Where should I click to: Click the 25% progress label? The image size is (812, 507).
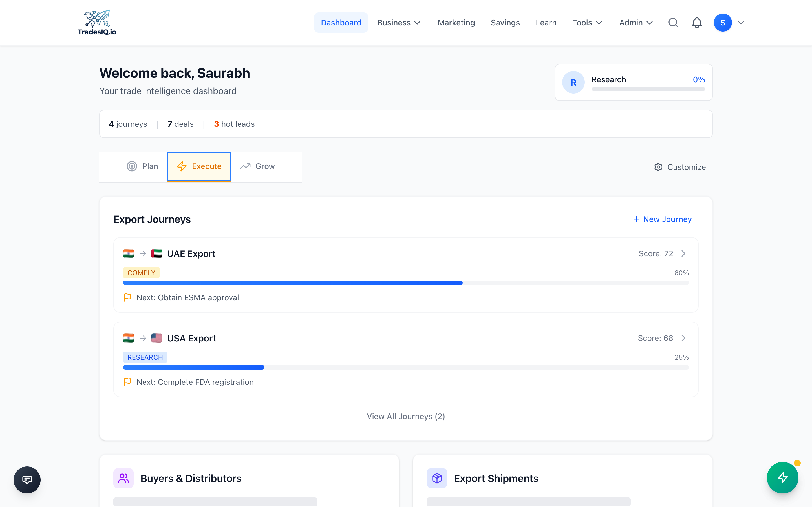[681, 357]
